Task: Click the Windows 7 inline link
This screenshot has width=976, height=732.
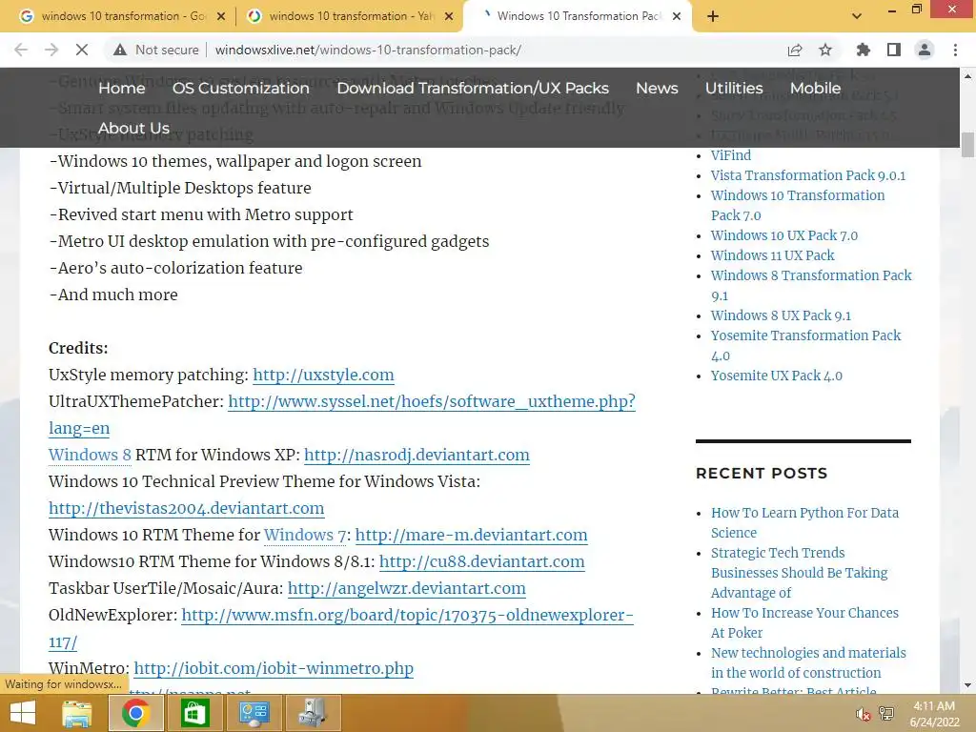Action: pos(305,536)
